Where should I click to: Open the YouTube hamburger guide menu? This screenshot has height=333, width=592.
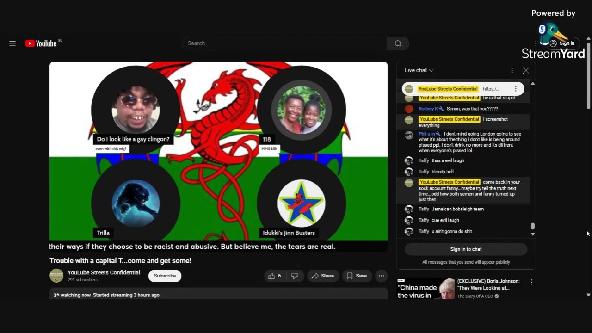[12, 43]
